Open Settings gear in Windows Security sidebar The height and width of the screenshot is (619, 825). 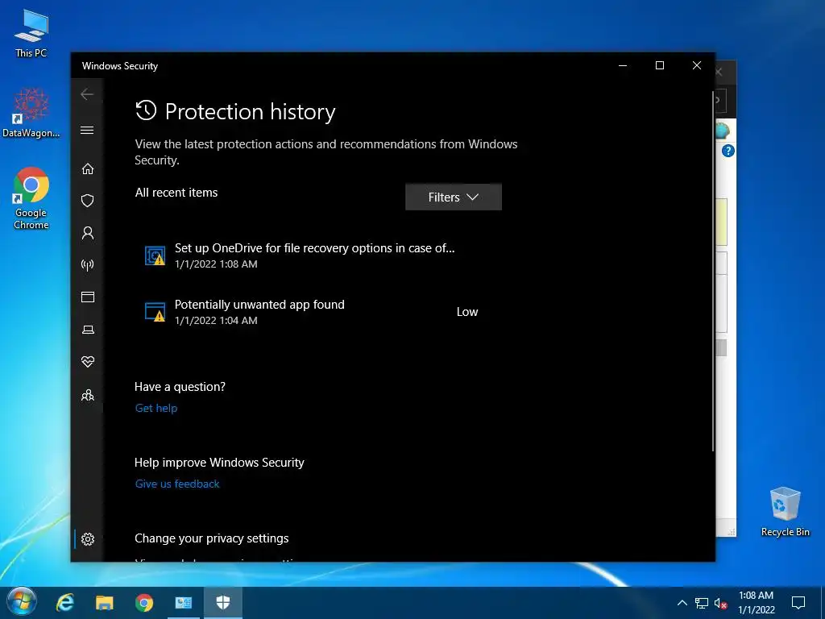point(87,539)
